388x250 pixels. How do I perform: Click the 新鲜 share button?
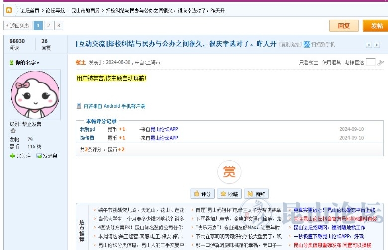[256, 194]
